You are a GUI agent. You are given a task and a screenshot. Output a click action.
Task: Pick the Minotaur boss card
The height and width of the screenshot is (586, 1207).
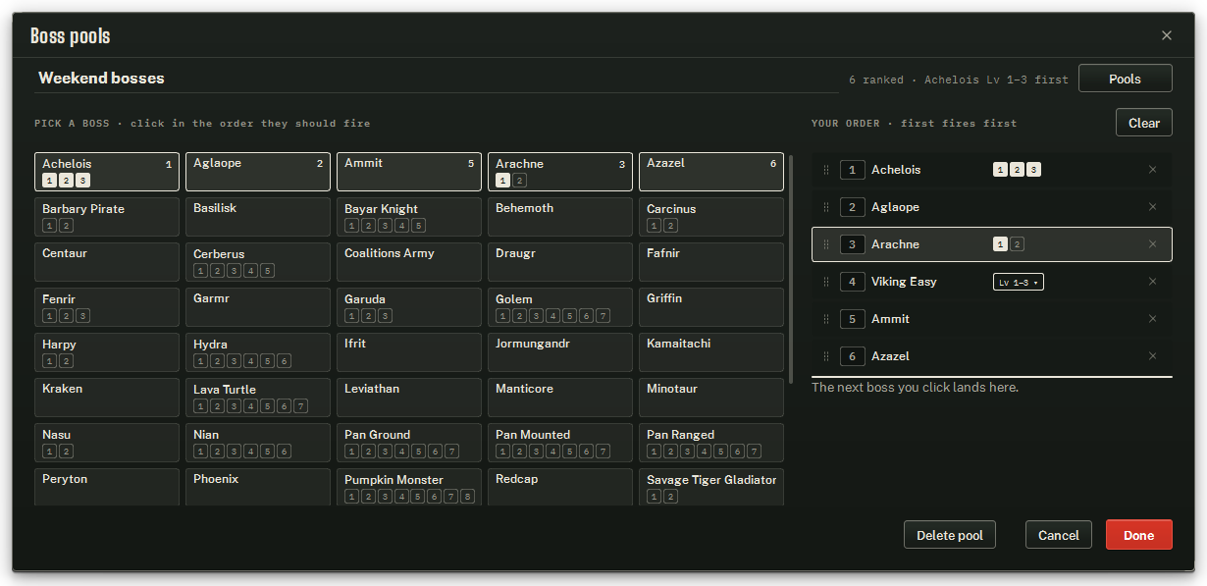711,398
